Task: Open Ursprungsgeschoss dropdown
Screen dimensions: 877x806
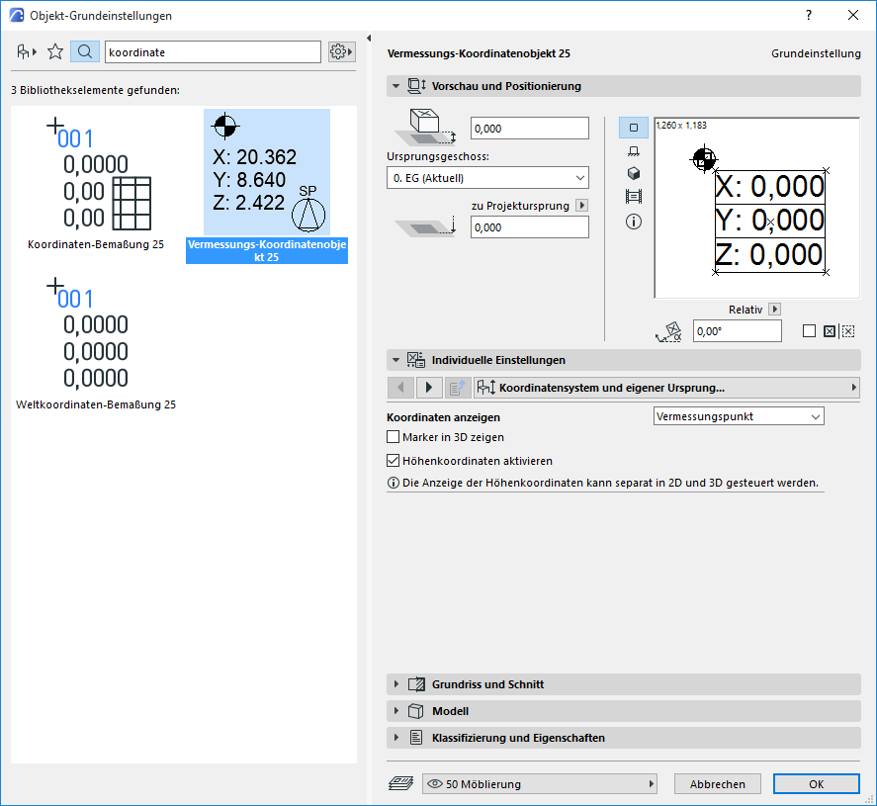Action: tap(487, 178)
